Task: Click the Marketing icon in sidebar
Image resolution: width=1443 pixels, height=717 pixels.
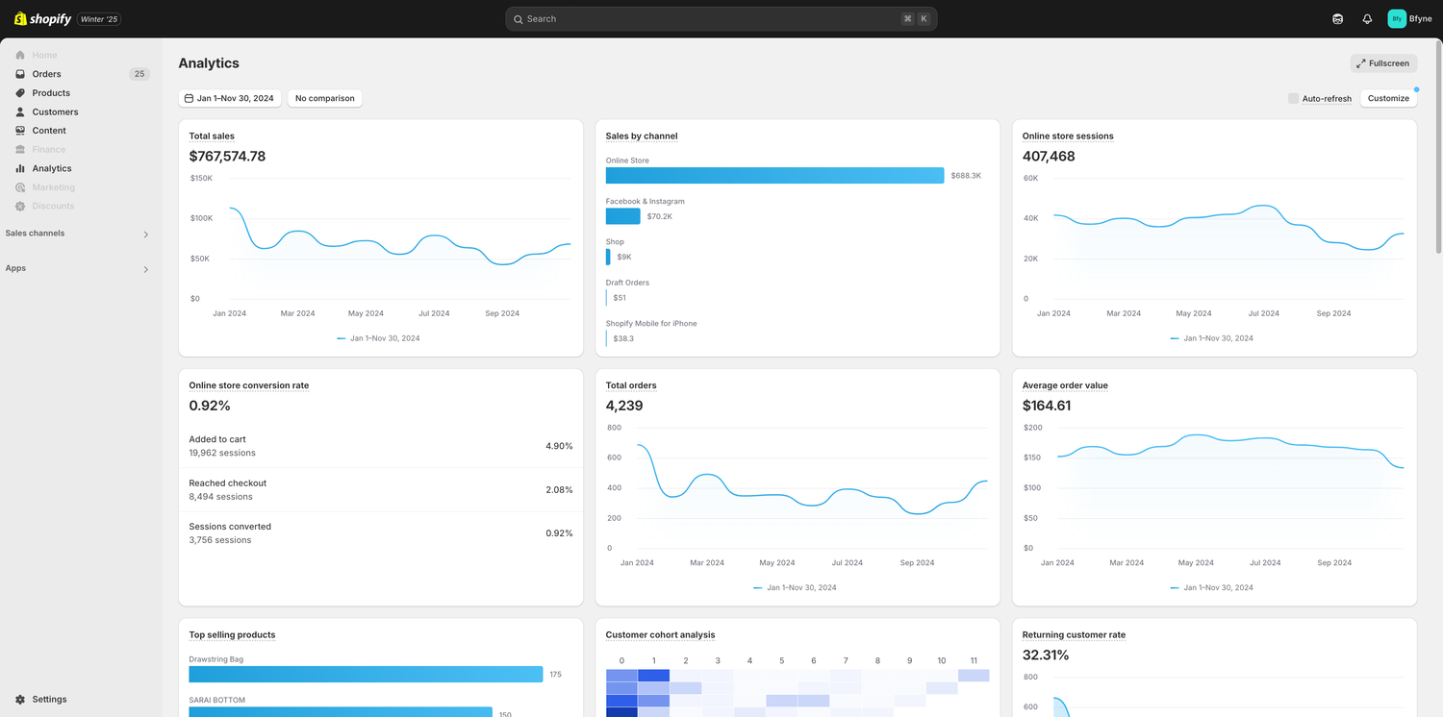Action: pos(20,187)
